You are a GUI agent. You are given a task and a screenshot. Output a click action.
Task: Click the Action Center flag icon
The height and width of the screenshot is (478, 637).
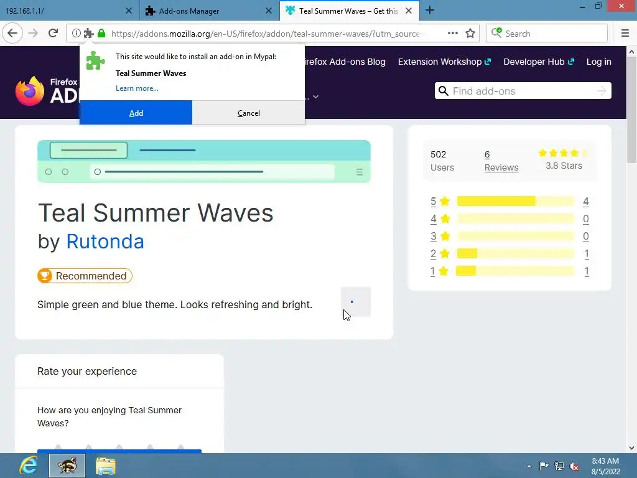pos(544,466)
